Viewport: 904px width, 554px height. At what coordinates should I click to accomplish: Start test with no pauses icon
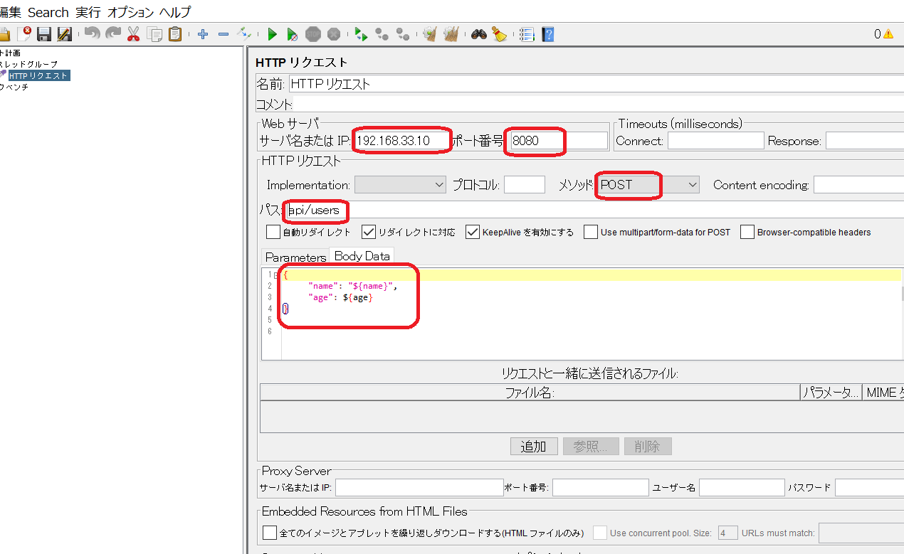(x=292, y=33)
